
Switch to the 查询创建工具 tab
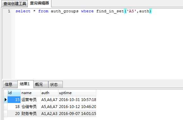click(x=15, y=3)
